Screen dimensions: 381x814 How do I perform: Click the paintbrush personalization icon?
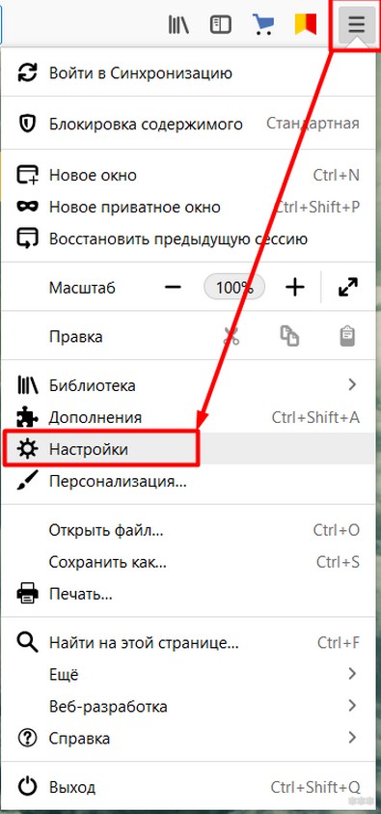pos(27,481)
